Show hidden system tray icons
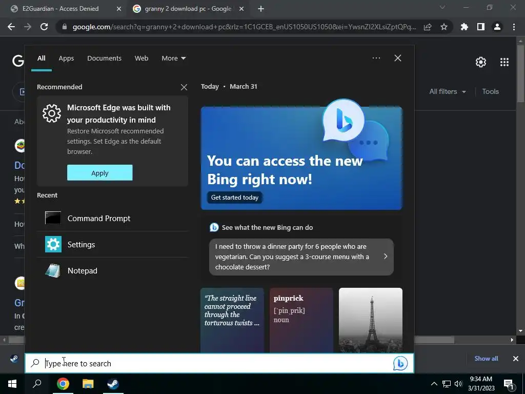This screenshot has height=394, width=525. coord(434,384)
